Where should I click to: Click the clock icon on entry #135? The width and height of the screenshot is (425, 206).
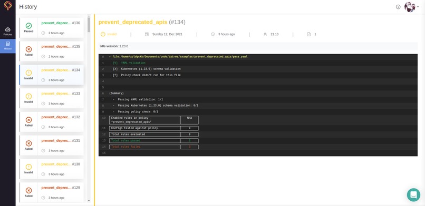43,56
